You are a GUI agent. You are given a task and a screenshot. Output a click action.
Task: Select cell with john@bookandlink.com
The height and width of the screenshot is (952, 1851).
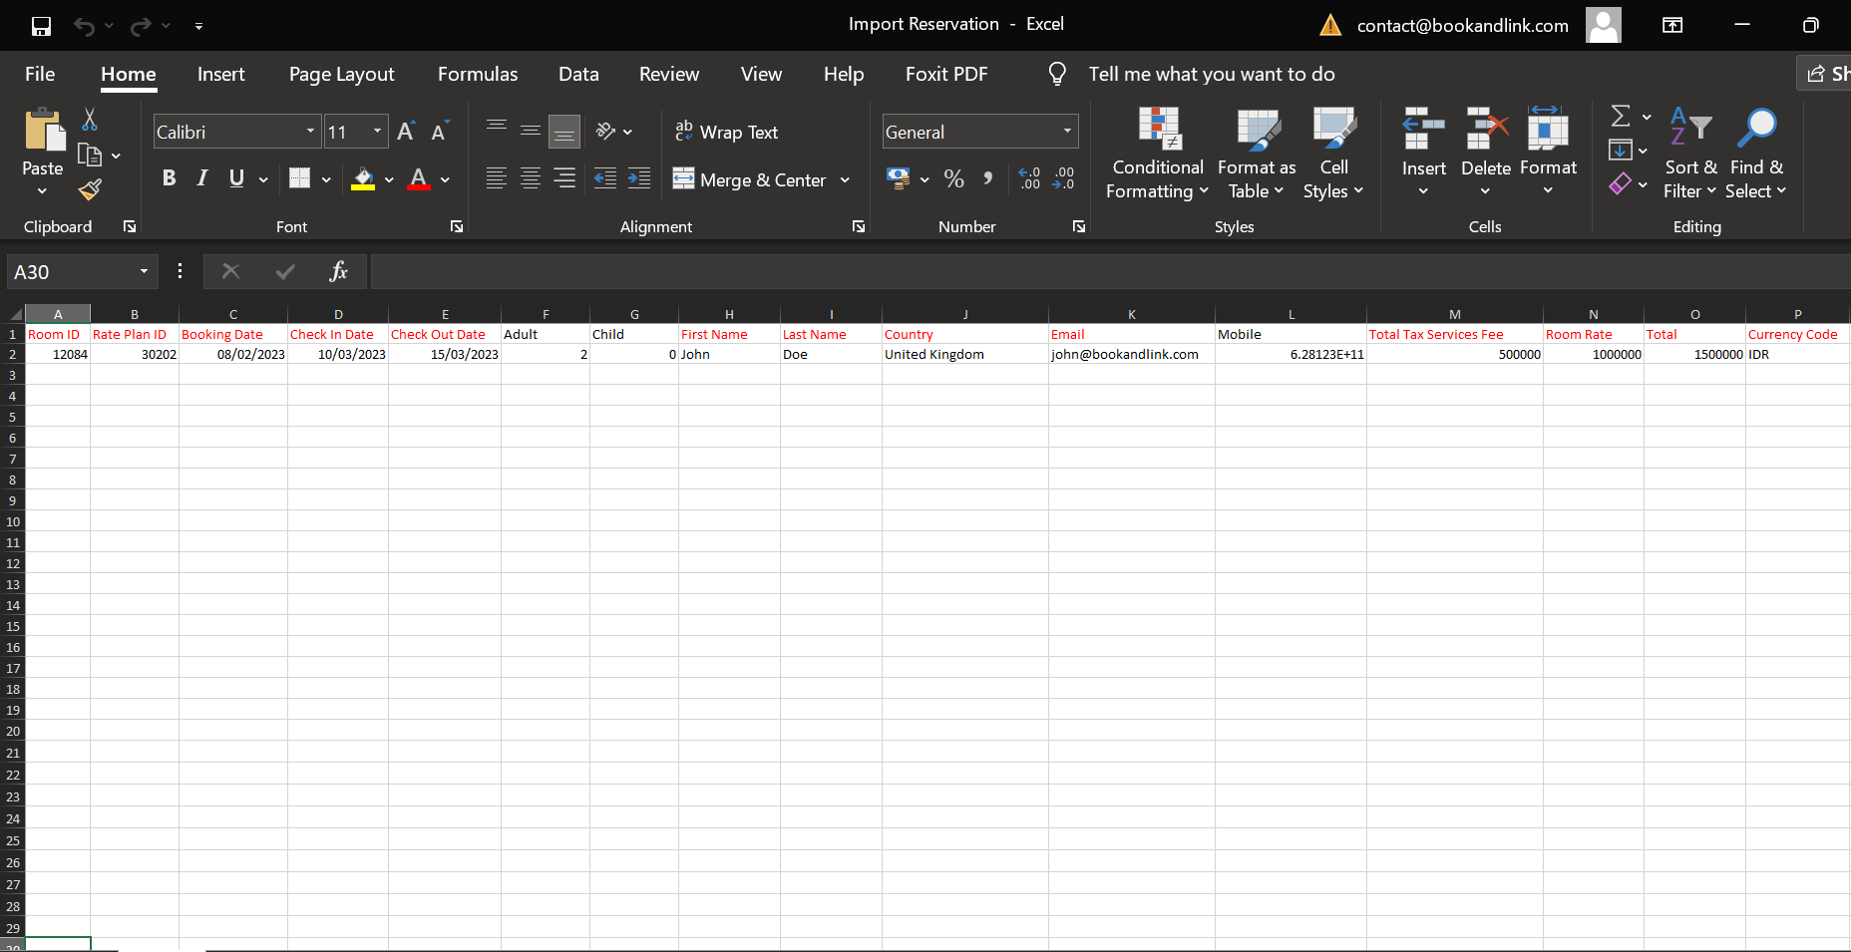[1132, 354]
